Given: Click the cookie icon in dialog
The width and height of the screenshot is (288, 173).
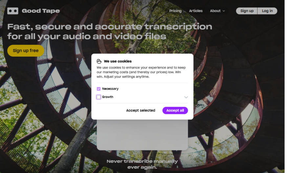Looking at the screenshot, I should [x=99, y=61].
